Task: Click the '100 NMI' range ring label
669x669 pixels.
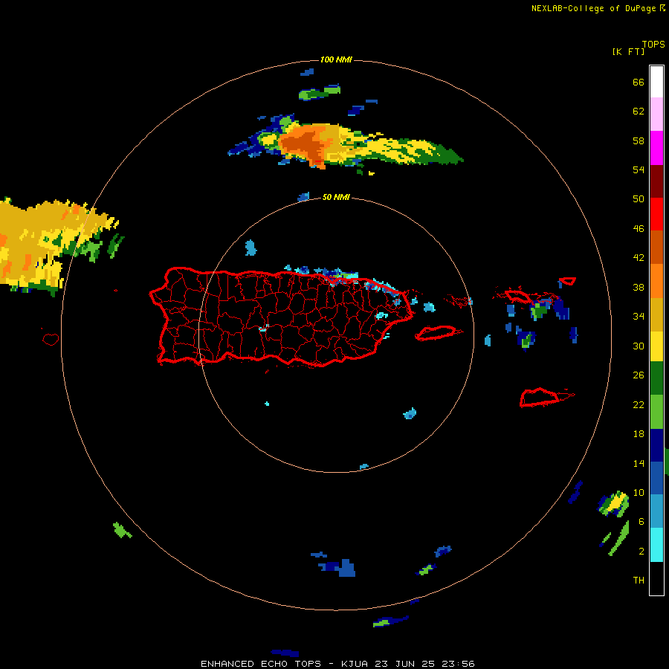Action: click(336, 59)
